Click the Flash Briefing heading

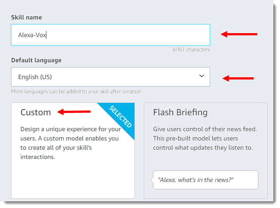180,113
